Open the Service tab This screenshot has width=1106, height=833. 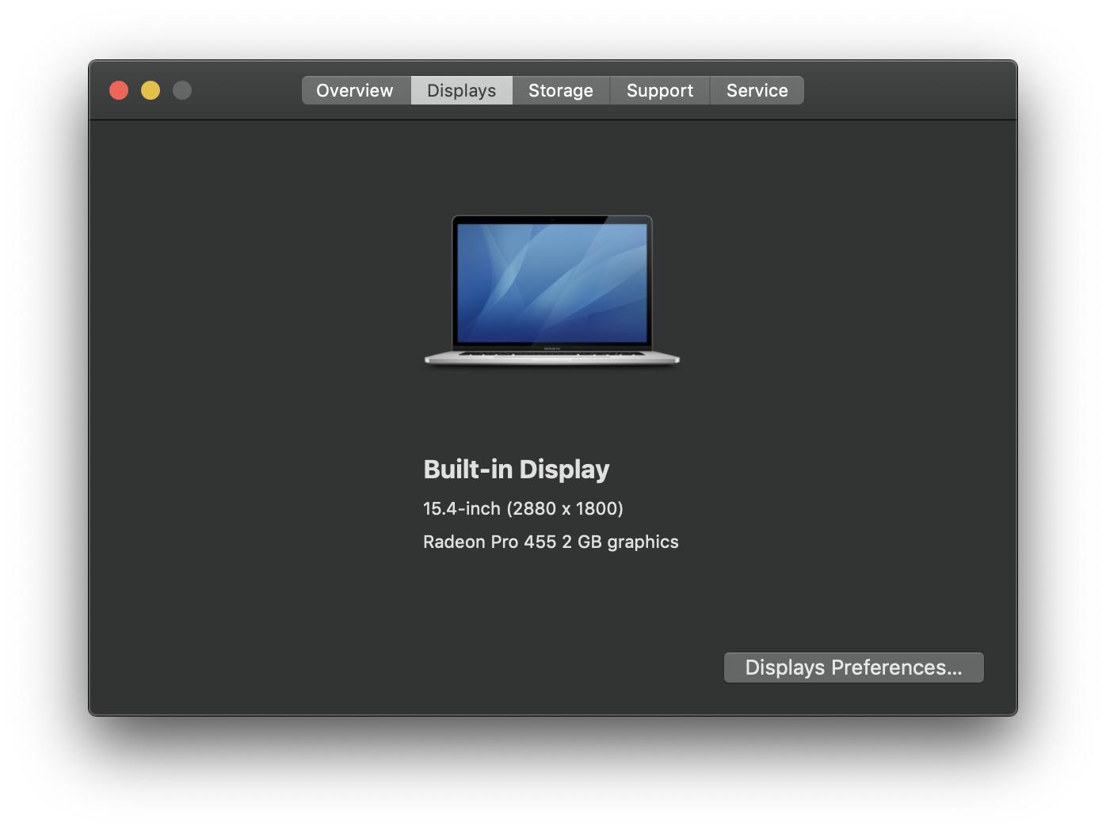coord(757,90)
